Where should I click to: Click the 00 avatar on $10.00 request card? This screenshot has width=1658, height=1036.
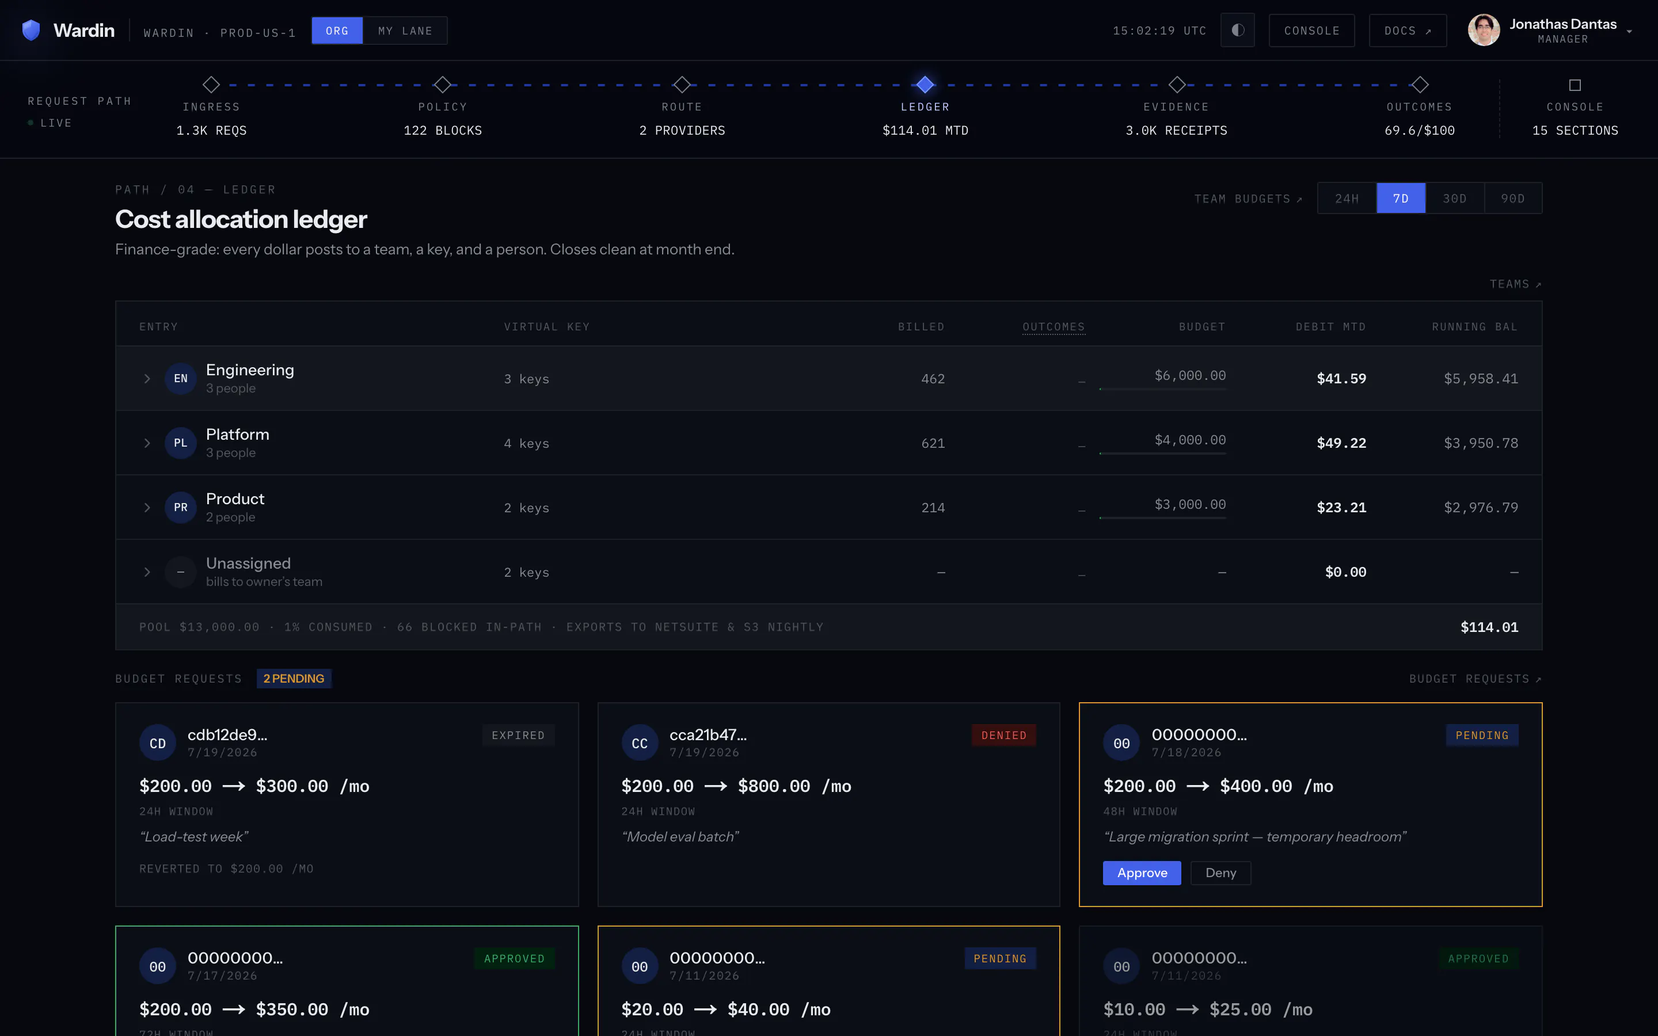click(1121, 966)
